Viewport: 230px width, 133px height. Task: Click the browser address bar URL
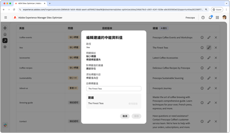pos(113,10)
